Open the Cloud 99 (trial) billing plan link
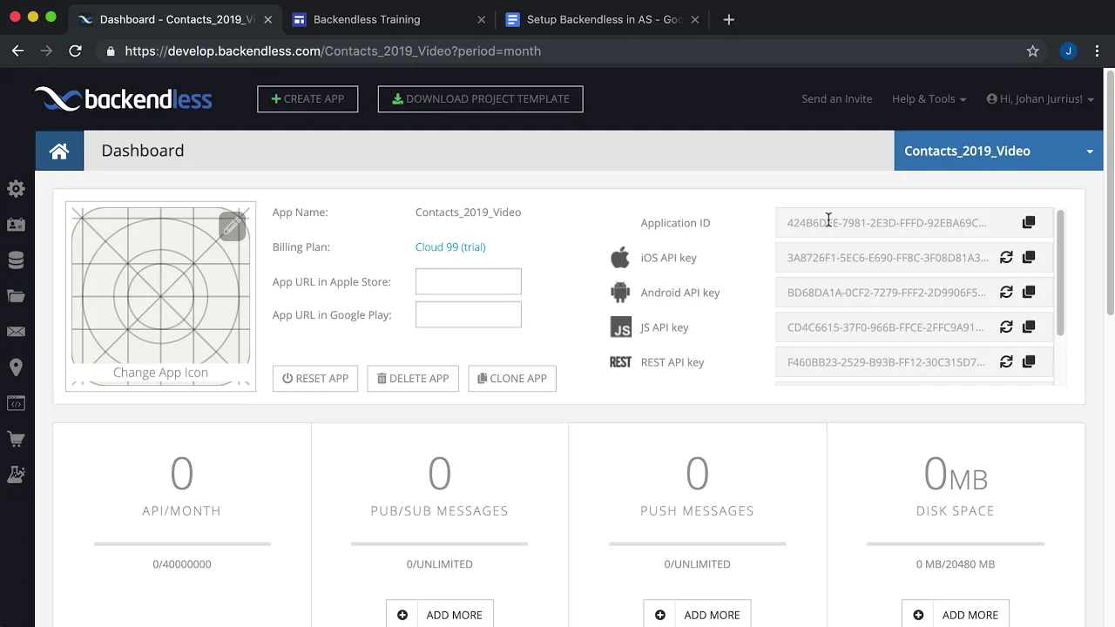The height and width of the screenshot is (627, 1115). click(450, 247)
